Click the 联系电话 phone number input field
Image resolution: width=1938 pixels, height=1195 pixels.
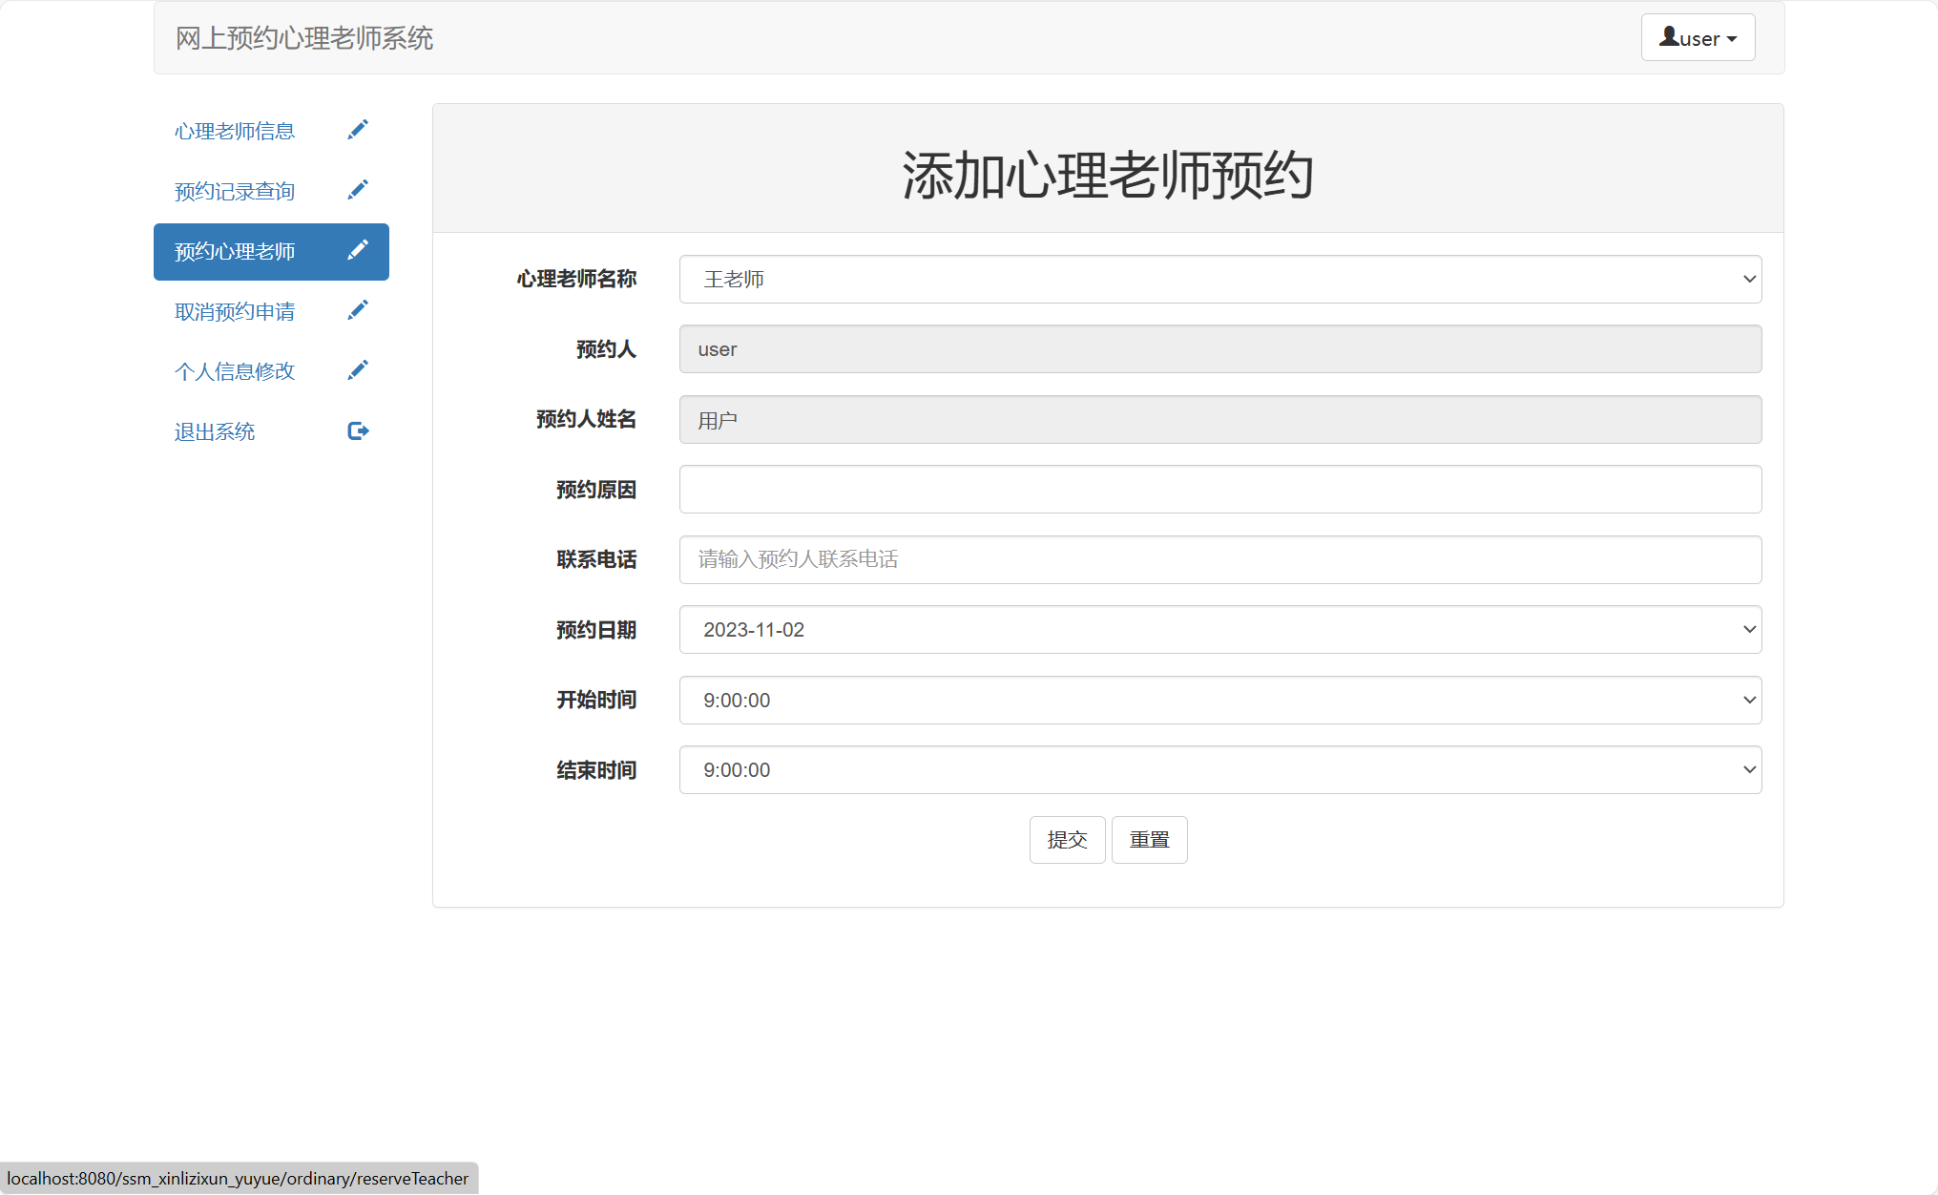1219,559
